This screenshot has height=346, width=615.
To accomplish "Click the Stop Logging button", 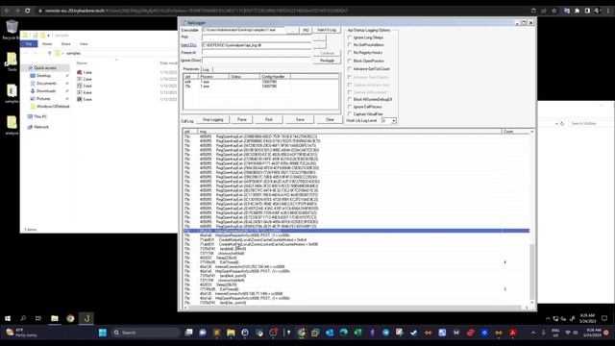I will click(213, 119).
